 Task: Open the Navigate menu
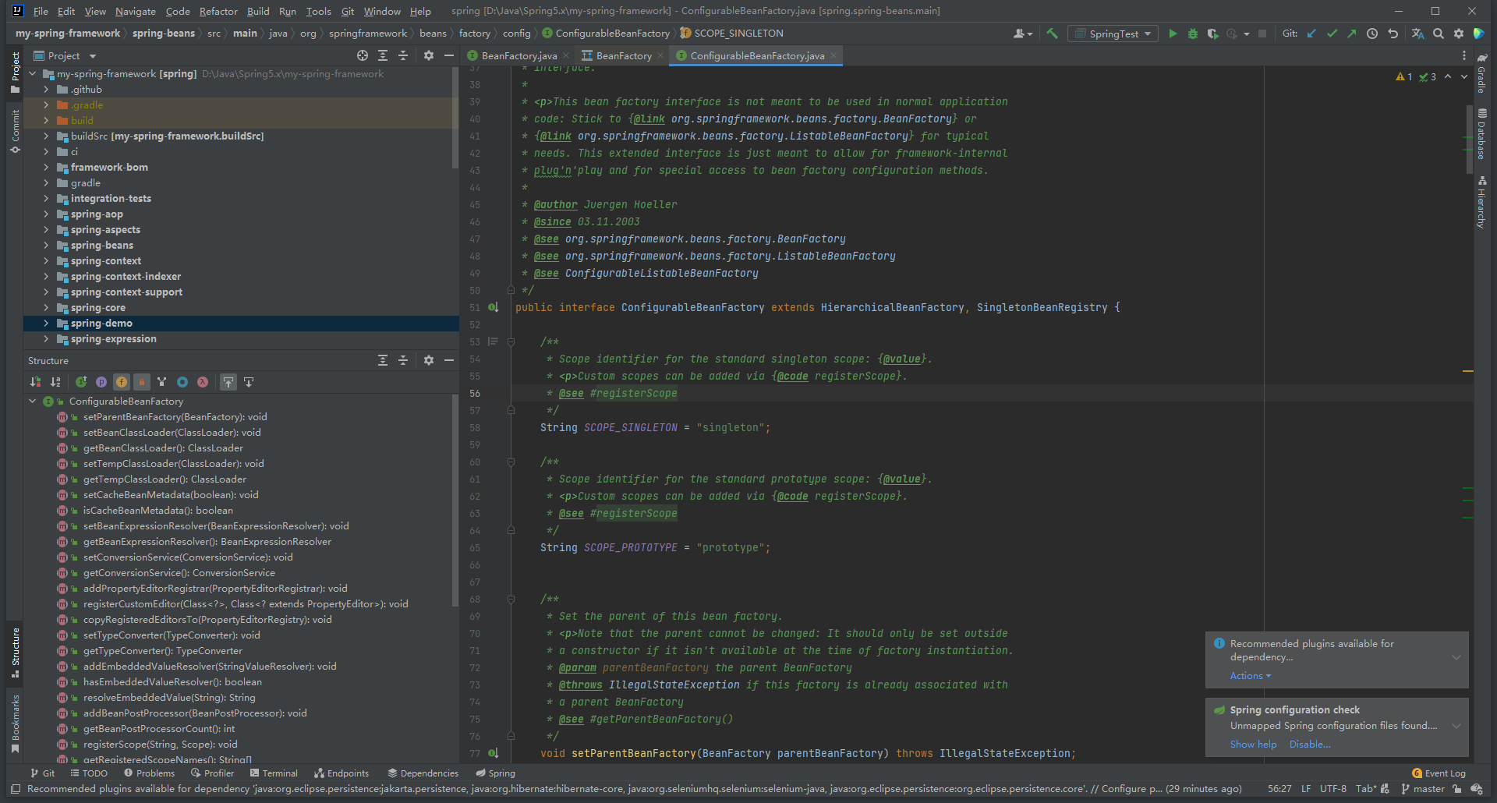(136, 11)
